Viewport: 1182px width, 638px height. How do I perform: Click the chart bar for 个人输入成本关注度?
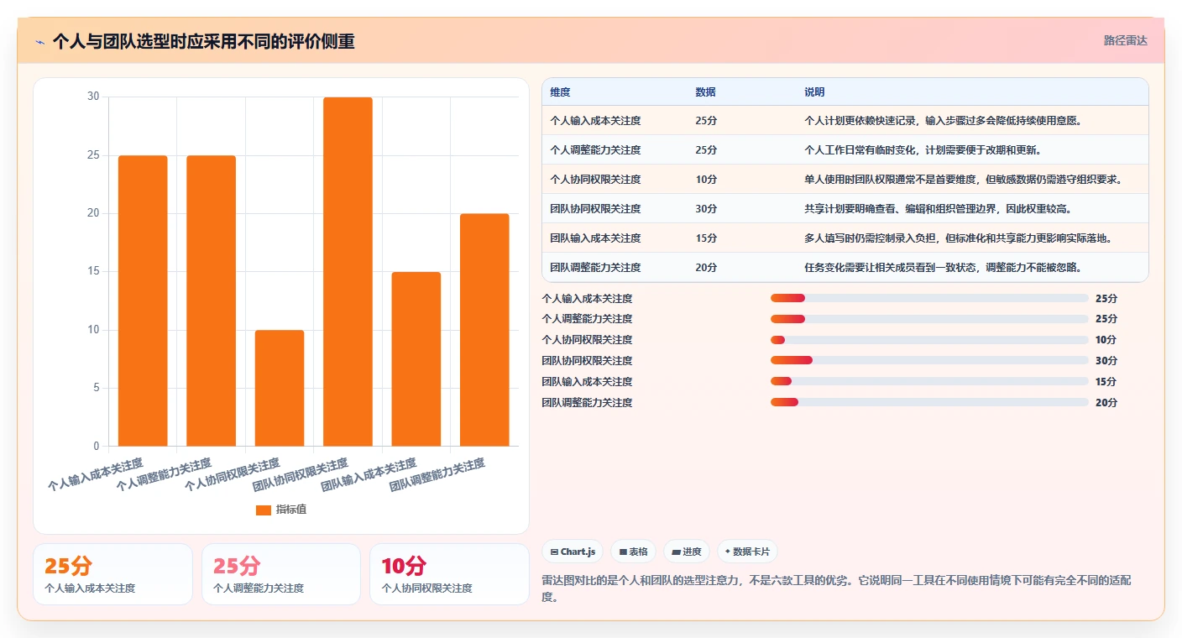tap(143, 301)
